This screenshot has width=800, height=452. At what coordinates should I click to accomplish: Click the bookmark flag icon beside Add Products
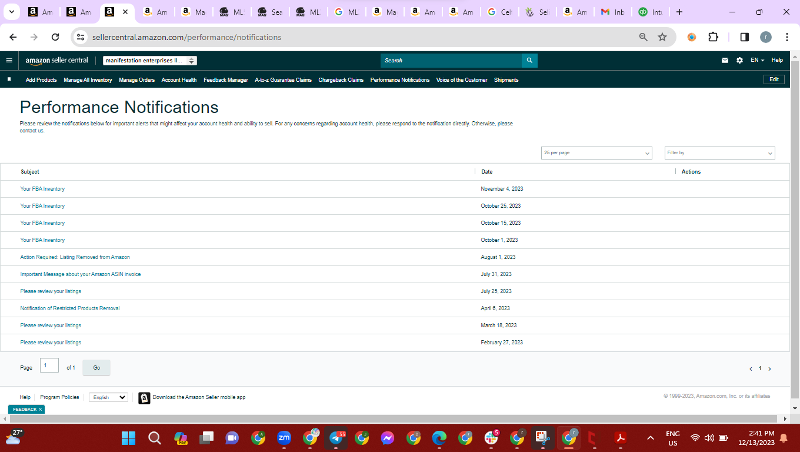pos(9,79)
